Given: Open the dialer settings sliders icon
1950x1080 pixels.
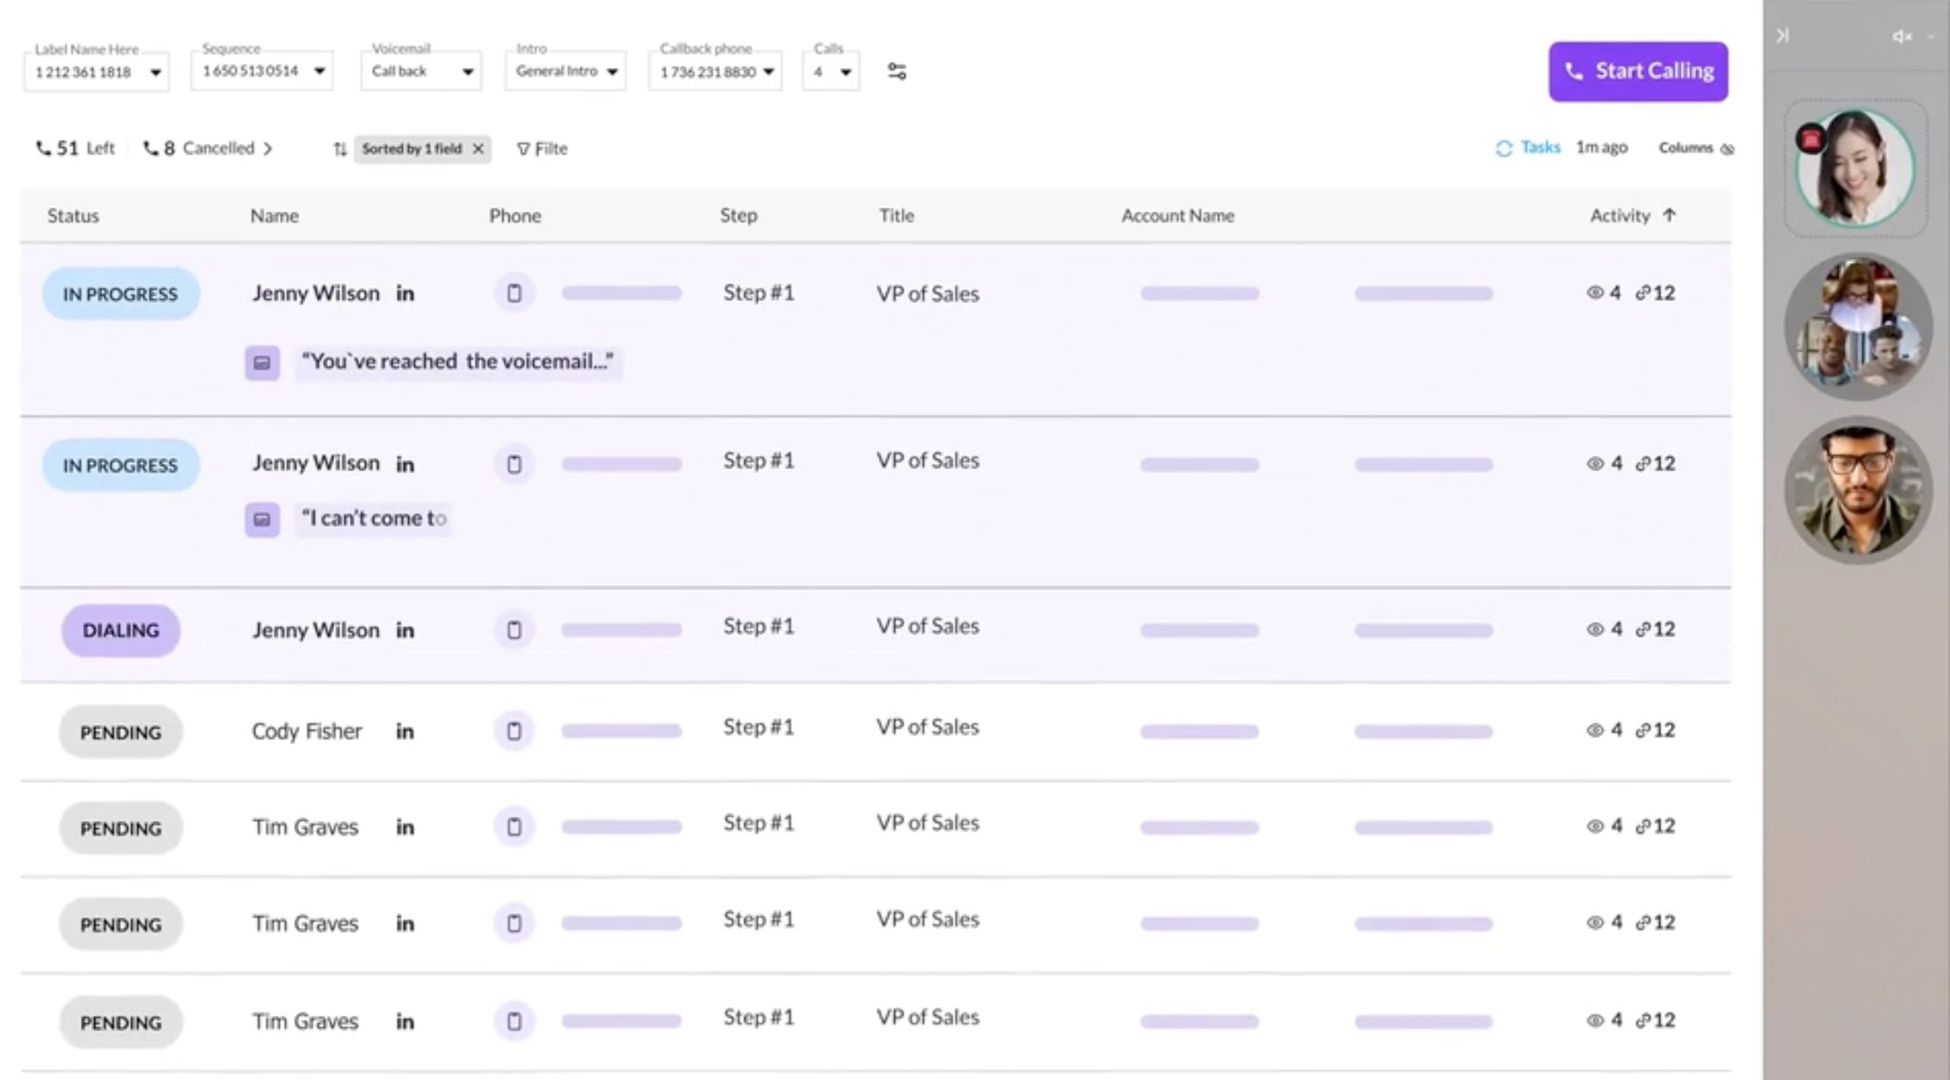Looking at the screenshot, I should (x=896, y=71).
